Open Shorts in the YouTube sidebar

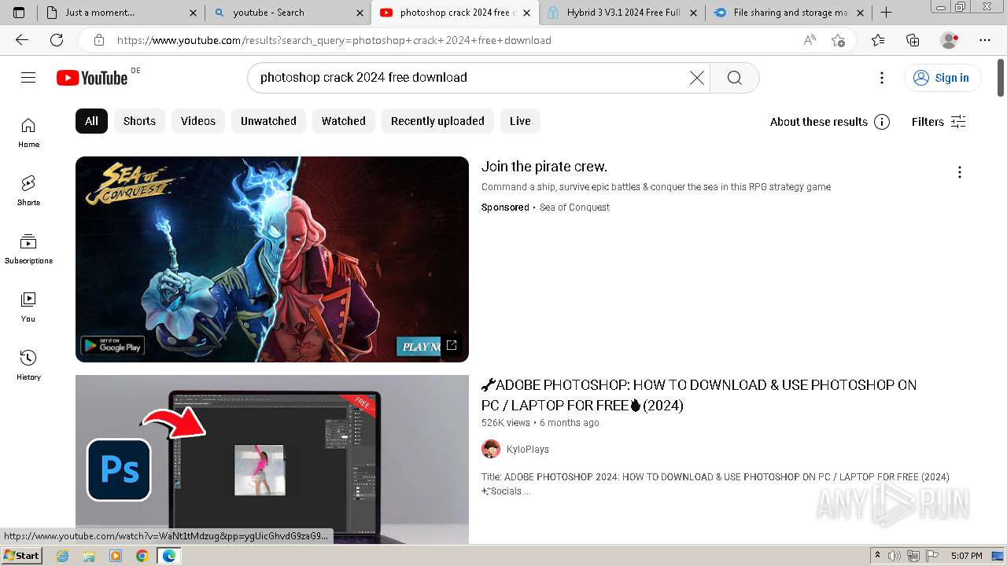28,190
